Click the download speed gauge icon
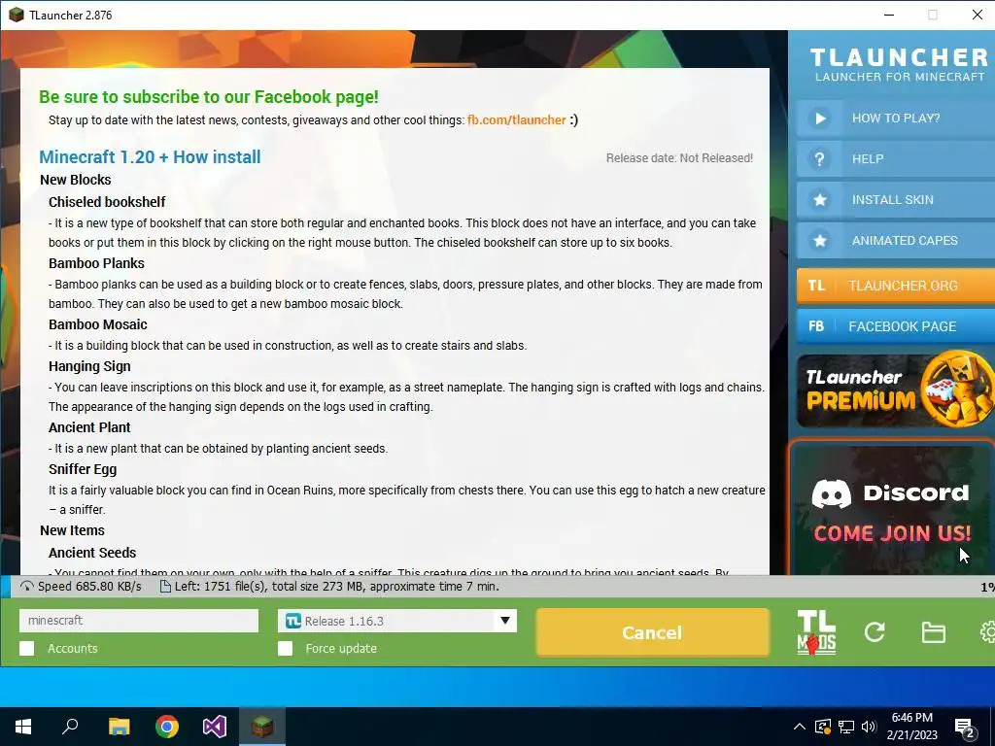Viewport: 995px width, 746px height. (x=26, y=586)
